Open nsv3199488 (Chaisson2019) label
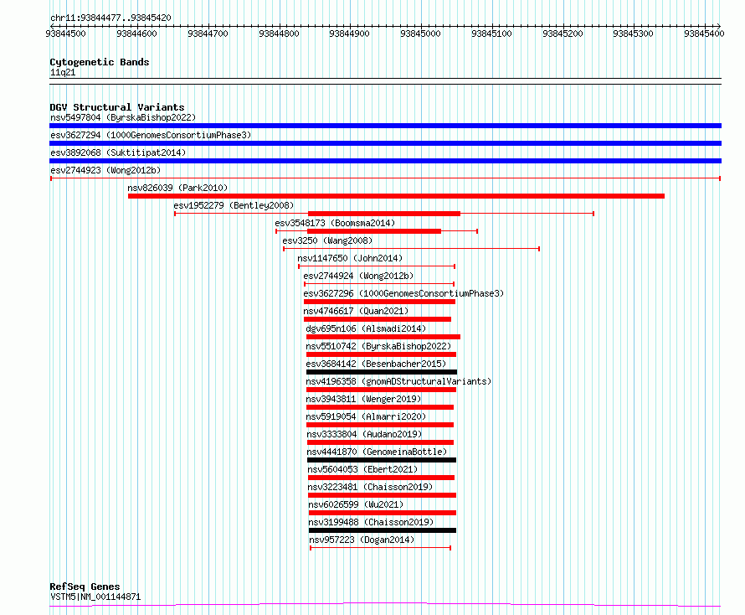 371,522
